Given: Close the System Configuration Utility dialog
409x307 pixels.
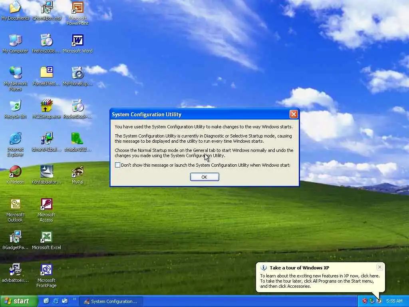Looking at the screenshot, I should pos(294,114).
